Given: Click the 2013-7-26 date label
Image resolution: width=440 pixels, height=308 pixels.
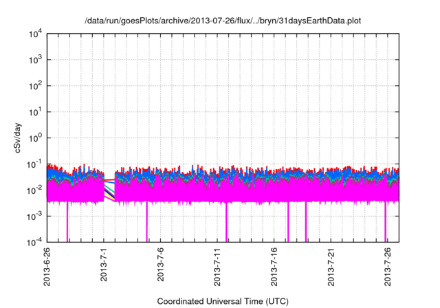Looking at the screenshot, I should coord(388,267).
